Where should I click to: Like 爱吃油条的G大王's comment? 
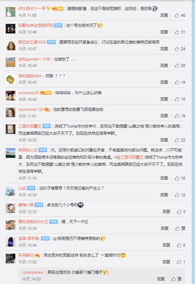180,228
